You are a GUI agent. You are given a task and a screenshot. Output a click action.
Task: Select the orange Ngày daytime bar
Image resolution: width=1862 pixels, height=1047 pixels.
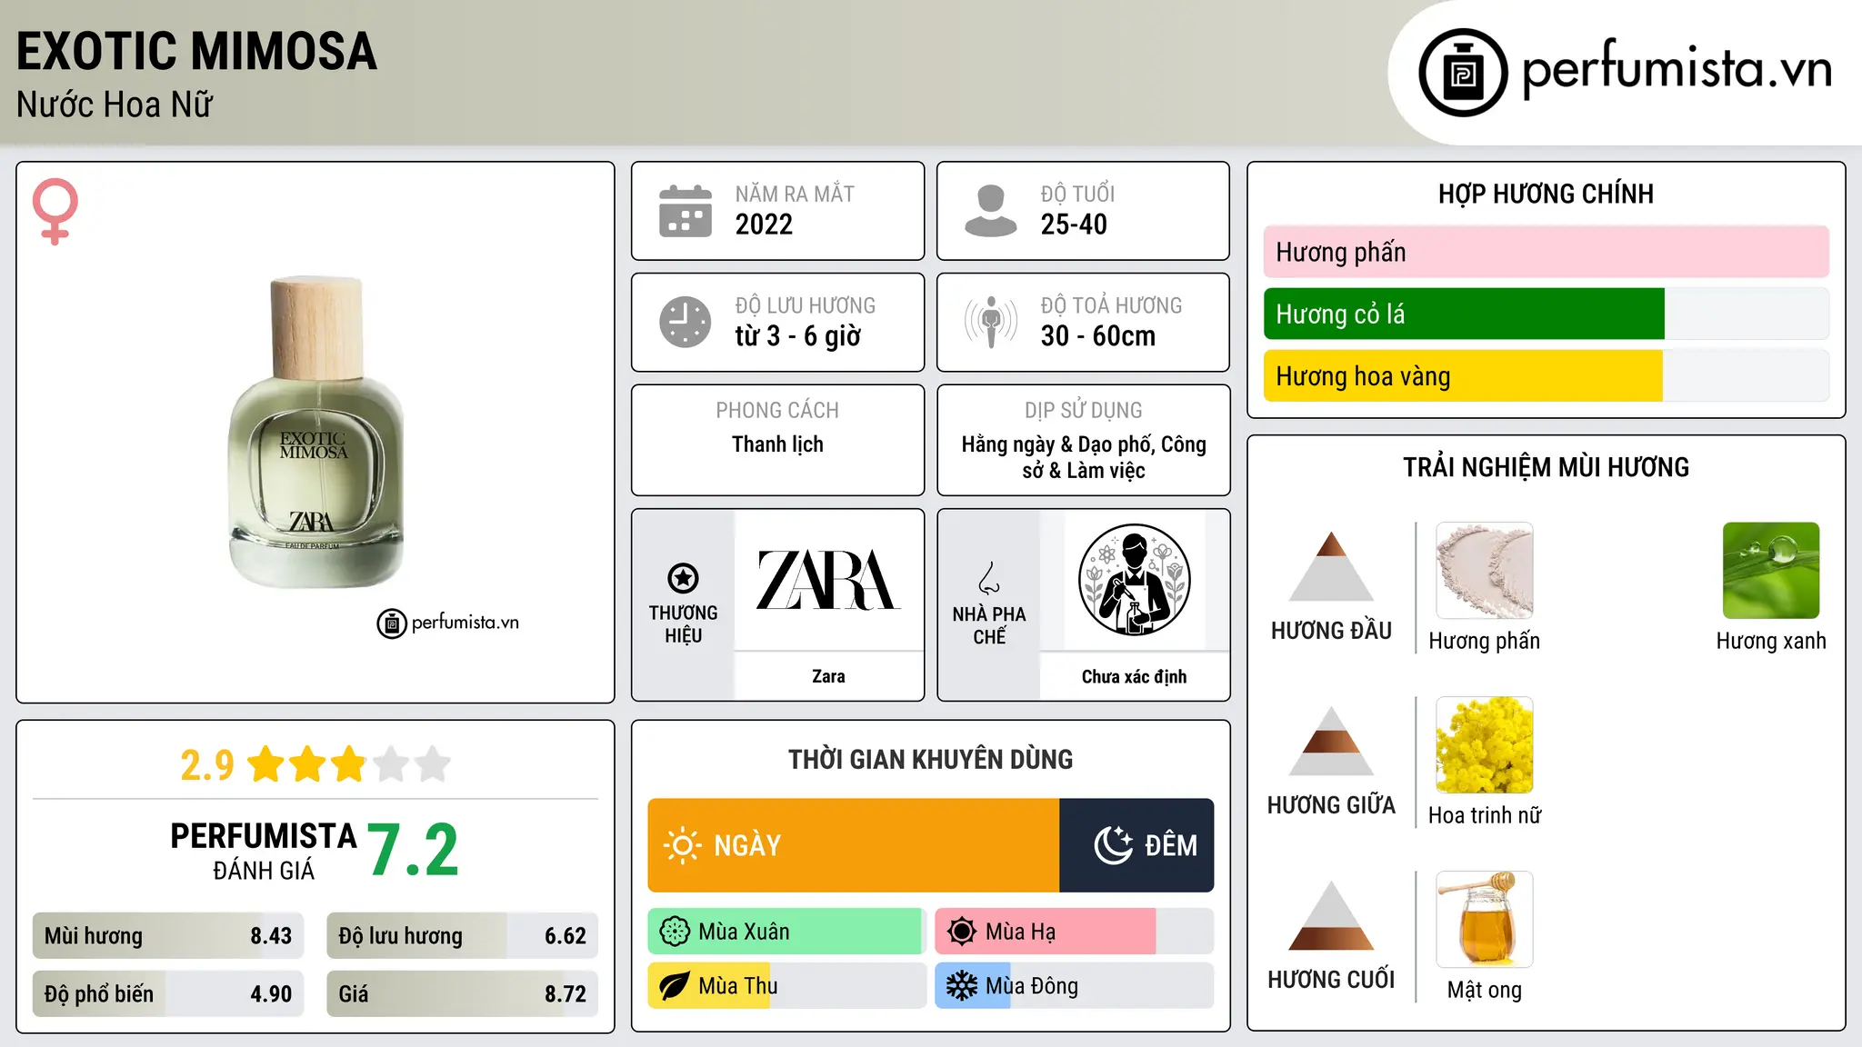(854, 845)
